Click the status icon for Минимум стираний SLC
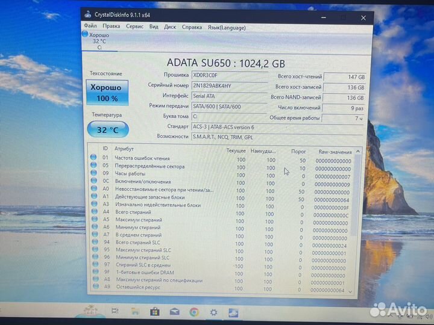Viewport: 434px width, 325px height. pos(95,256)
